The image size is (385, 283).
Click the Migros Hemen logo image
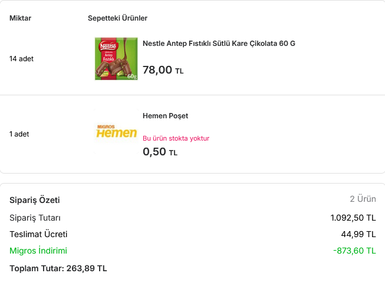[x=116, y=132]
